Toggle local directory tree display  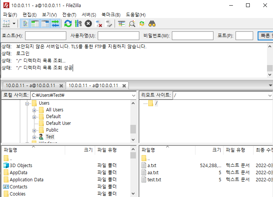tap(35, 24)
